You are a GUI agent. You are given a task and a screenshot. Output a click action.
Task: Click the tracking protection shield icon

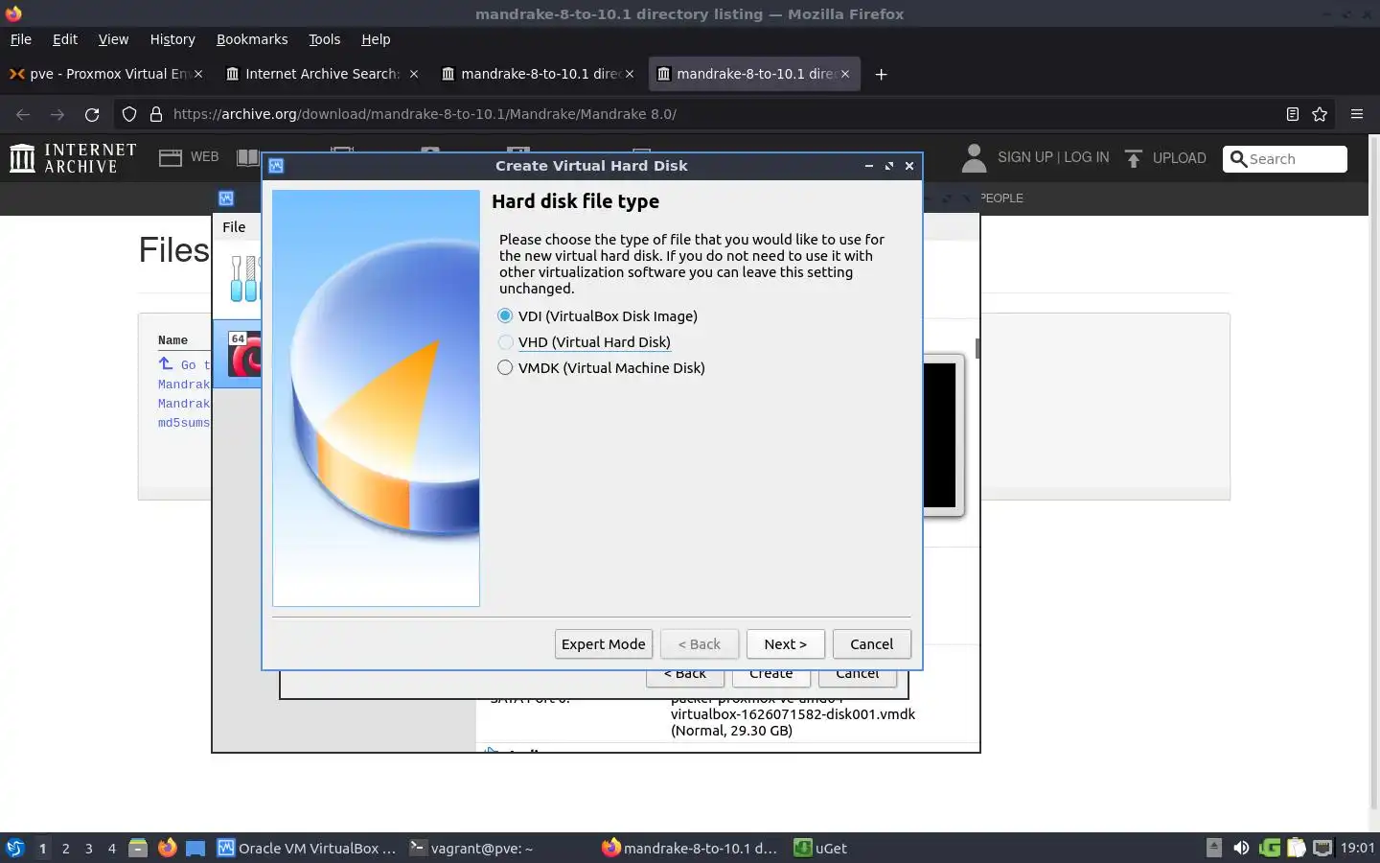pyautogui.click(x=129, y=114)
